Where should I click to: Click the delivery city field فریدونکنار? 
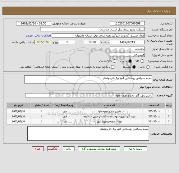[127, 55]
